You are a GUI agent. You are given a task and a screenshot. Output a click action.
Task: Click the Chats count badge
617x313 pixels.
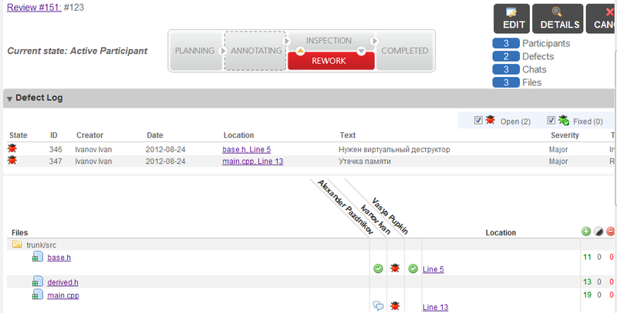(x=506, y=69)
